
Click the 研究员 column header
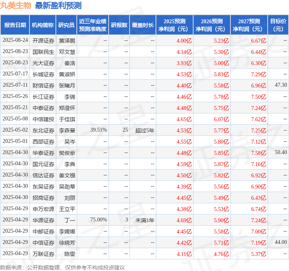tap(66, 25)
